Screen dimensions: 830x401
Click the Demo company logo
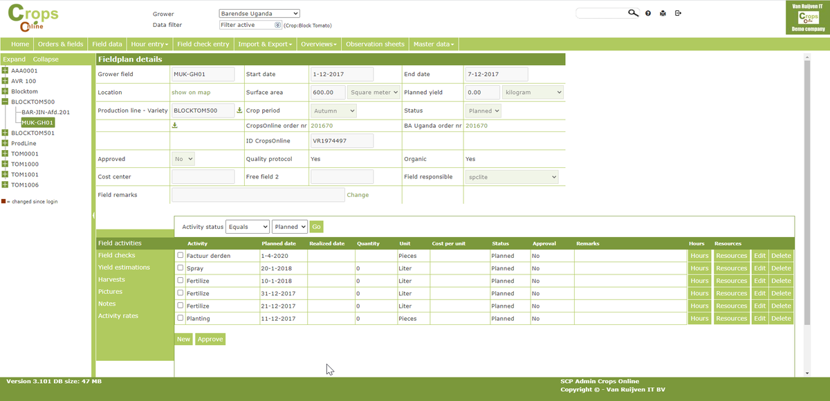coord(808,18)
